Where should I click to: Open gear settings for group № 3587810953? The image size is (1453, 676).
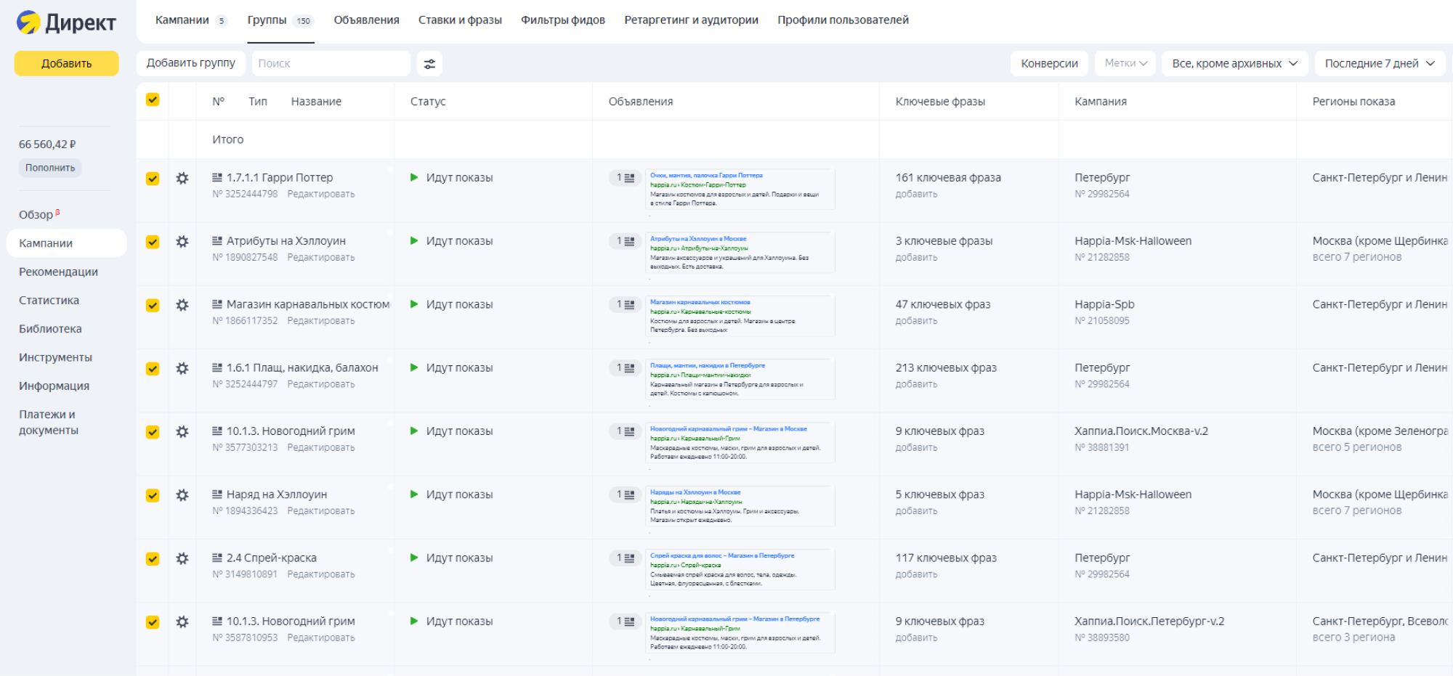(182, 622)
